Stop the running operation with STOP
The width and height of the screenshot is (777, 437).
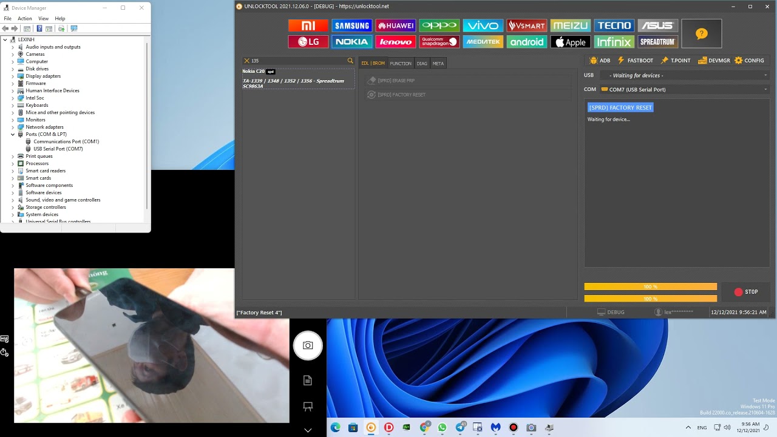746,292
